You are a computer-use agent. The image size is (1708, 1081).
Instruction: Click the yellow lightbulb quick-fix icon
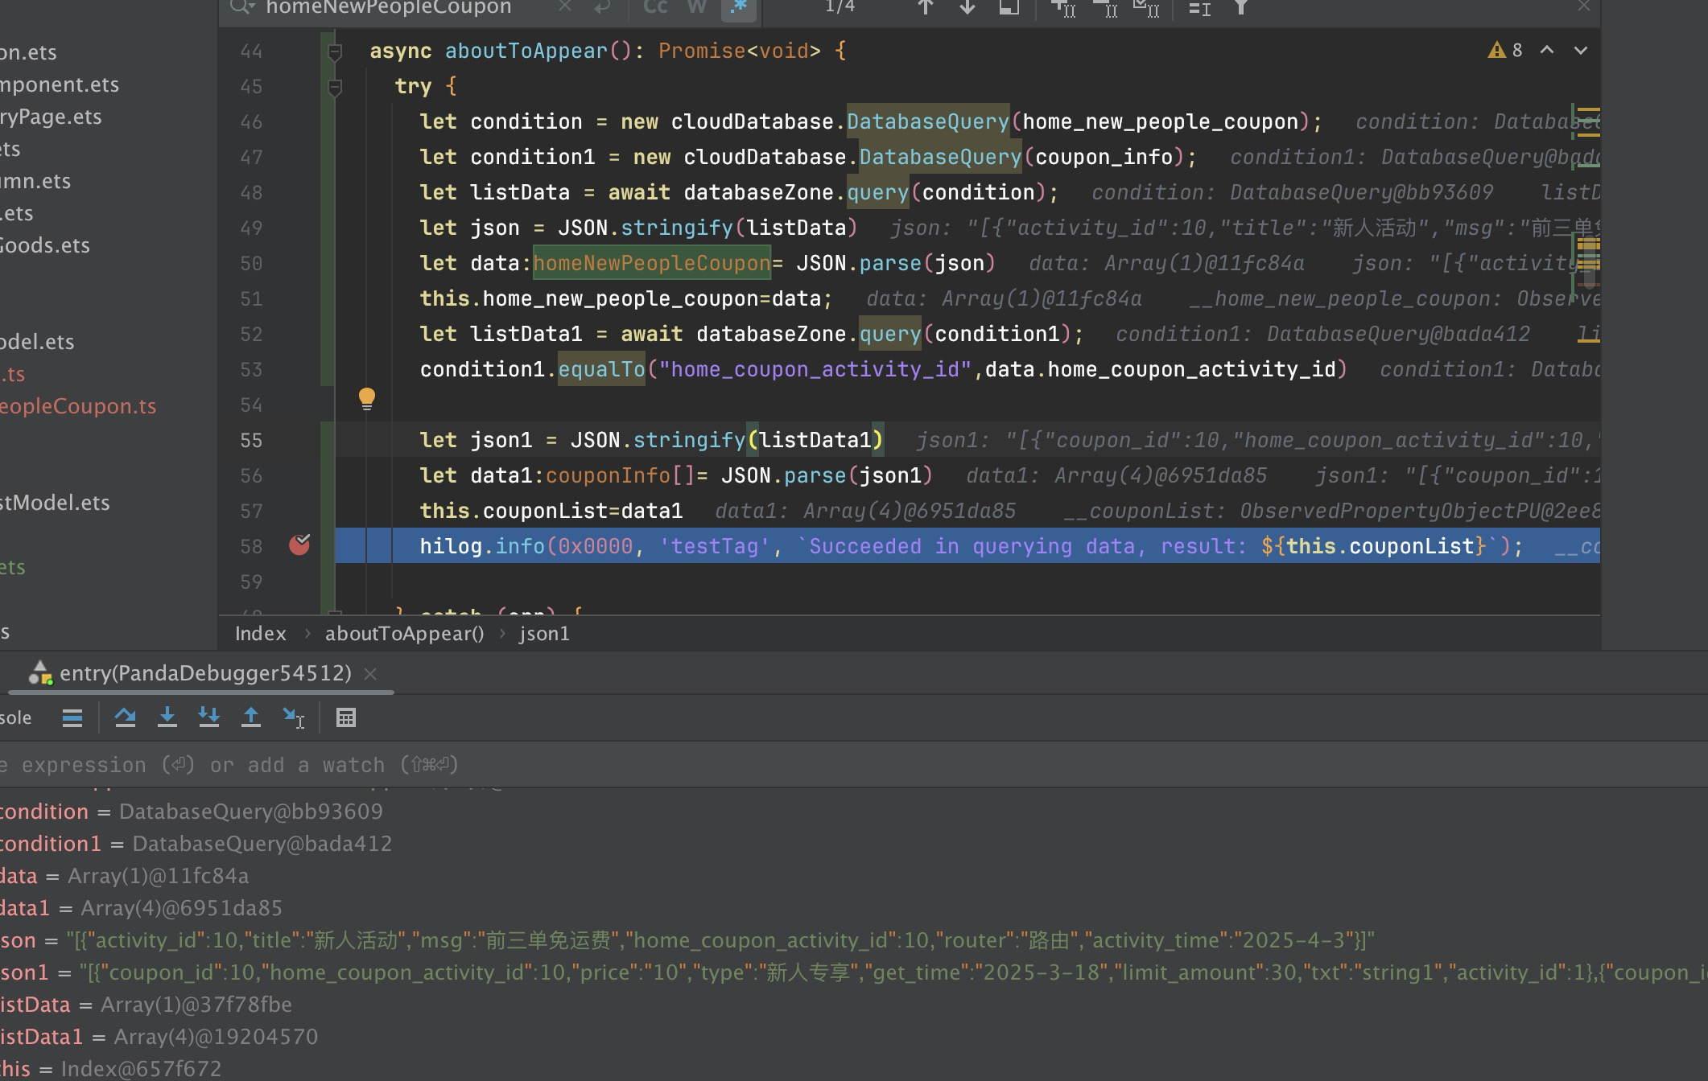click(x=366, y=398)
